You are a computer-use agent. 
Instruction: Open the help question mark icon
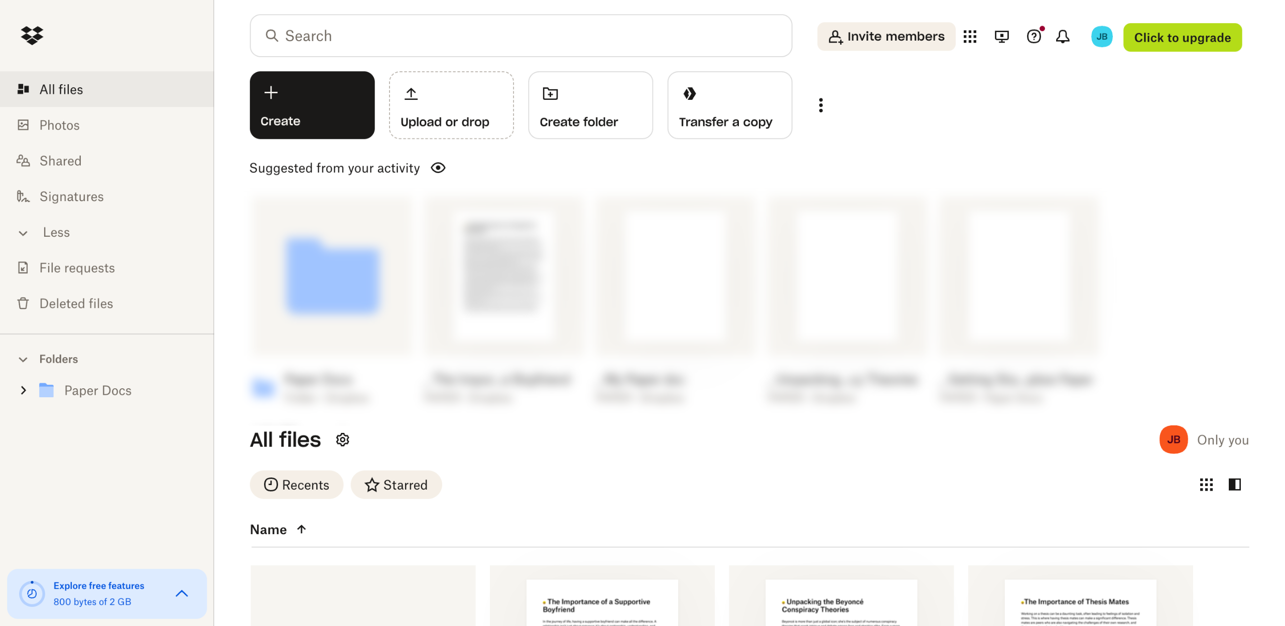tap(1034, 37)
